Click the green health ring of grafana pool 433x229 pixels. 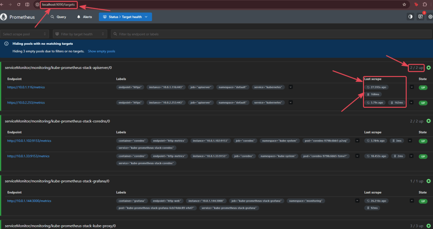(428, 181)
